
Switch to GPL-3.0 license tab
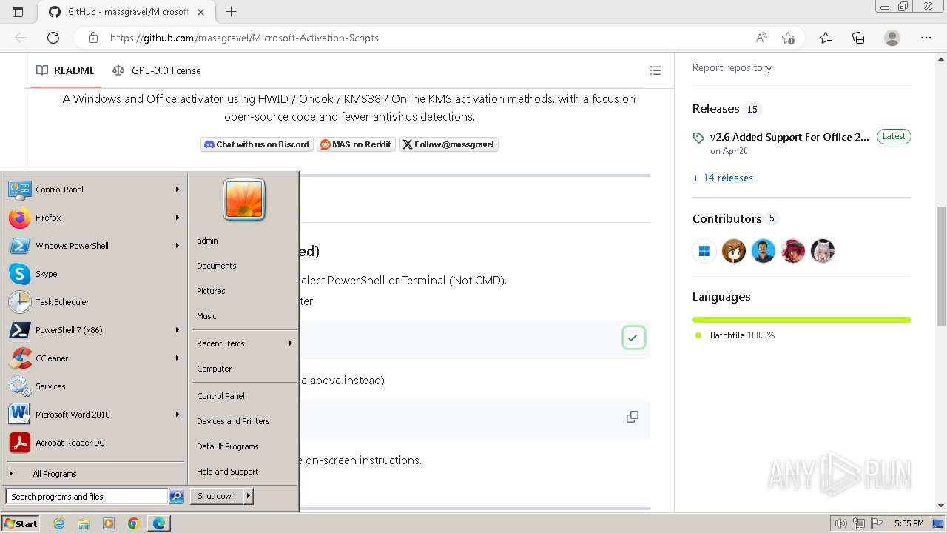tap(157, 70)
